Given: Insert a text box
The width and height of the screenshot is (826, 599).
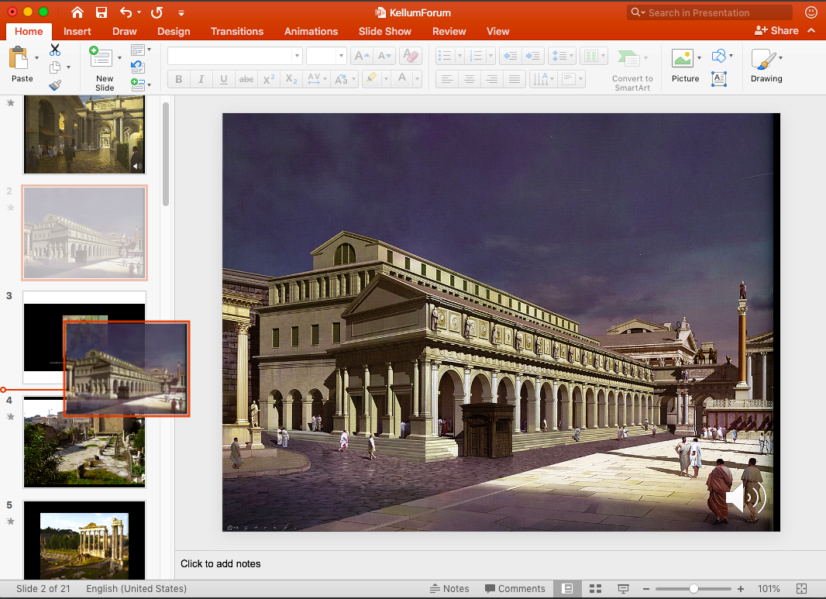Looking at the screenshot, I should pos(718,79).
